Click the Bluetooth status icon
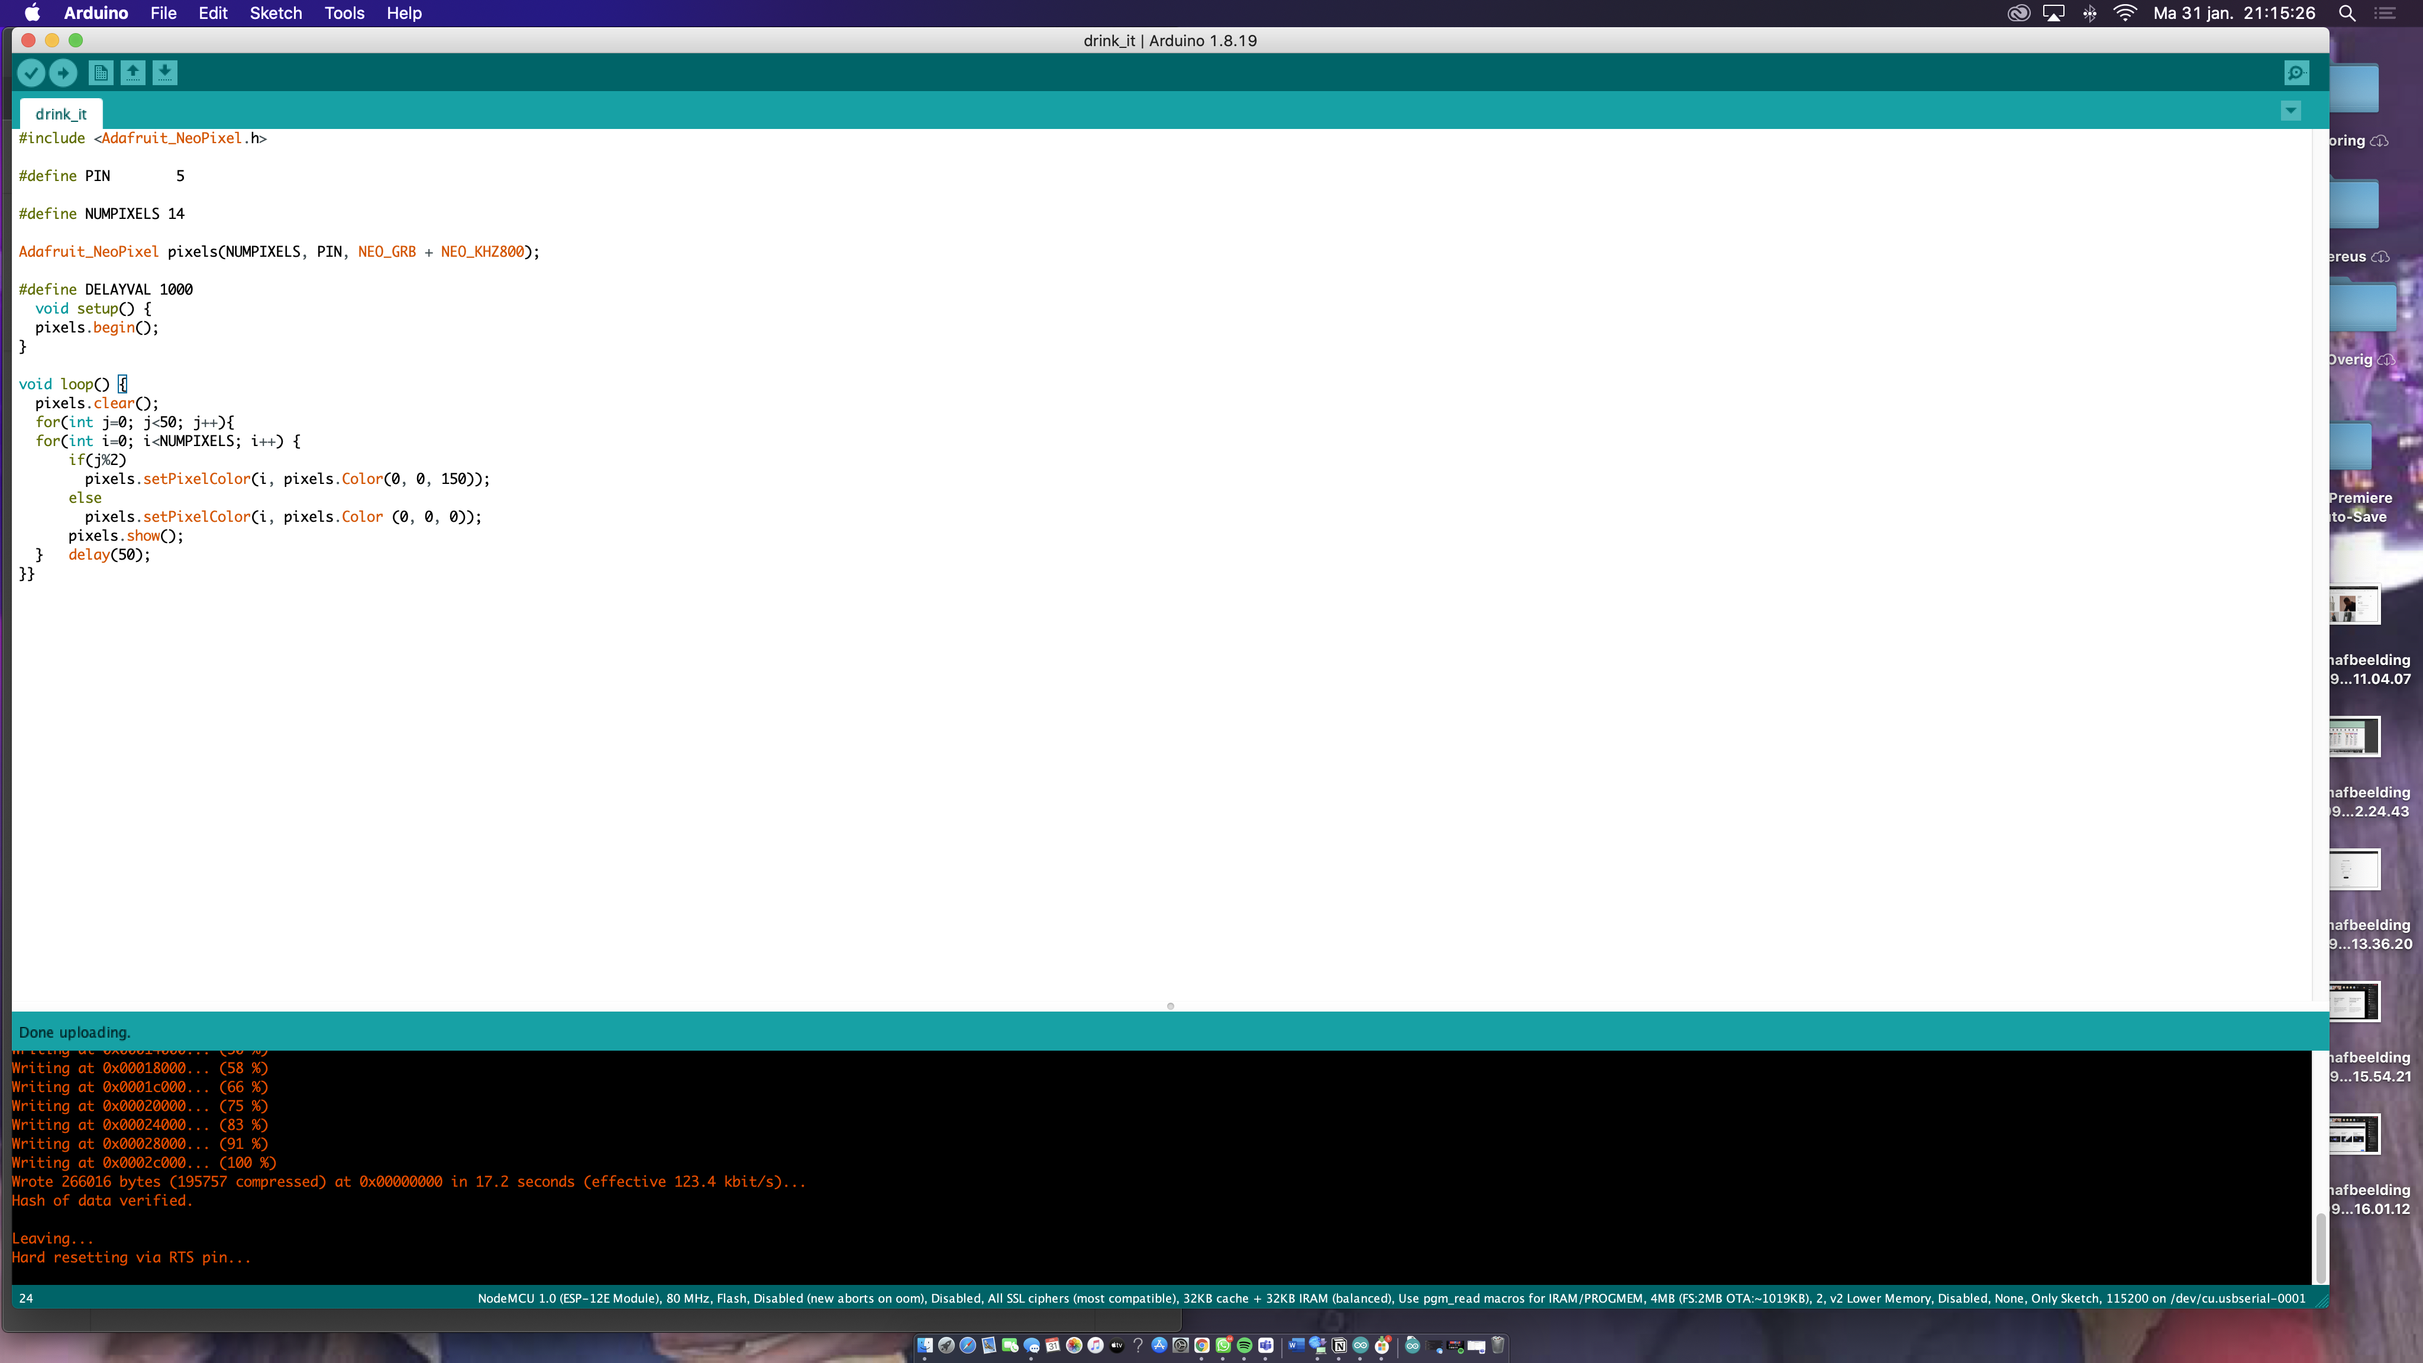Image resolution: width=2423 pixels, height=1363 pixels. pyautogui.click(x=2089, y=13)
